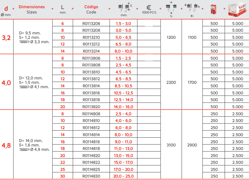The height and width of the screenshot is (180, 249).
Task: Click code R0113806
Action: [x=91, y=58]
